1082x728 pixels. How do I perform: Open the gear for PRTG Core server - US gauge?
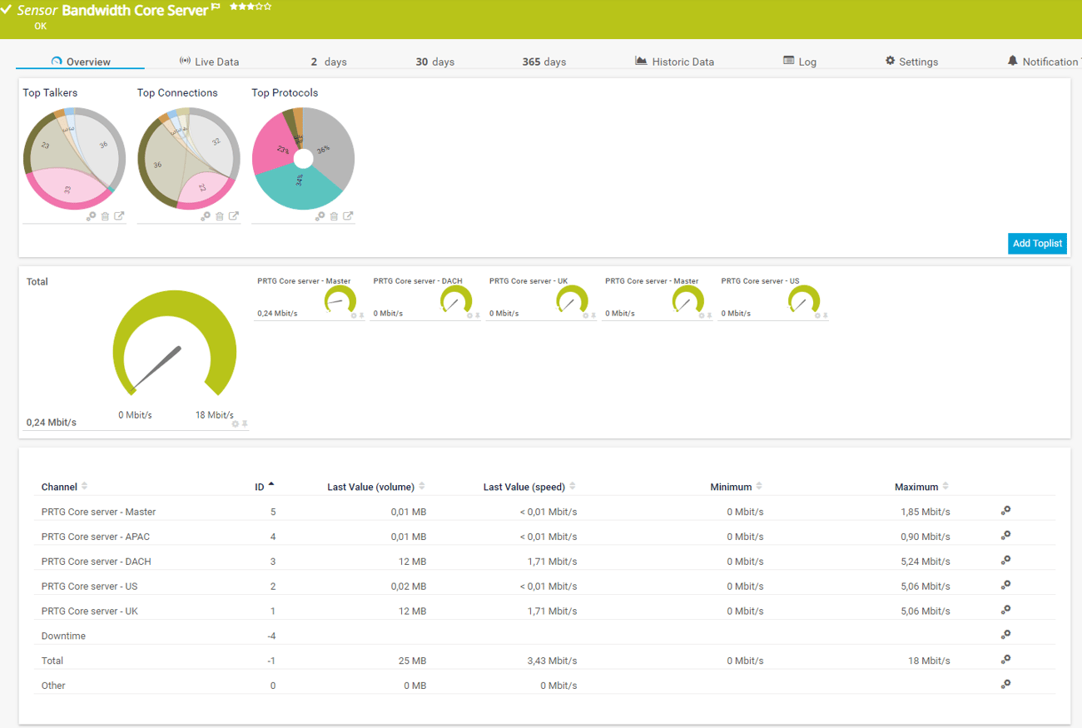[x=818, y=314]
